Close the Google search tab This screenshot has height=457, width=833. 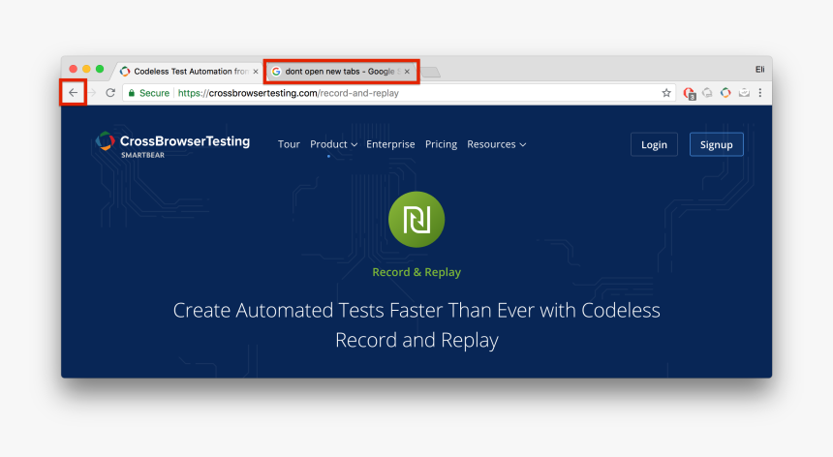point(407,71)
